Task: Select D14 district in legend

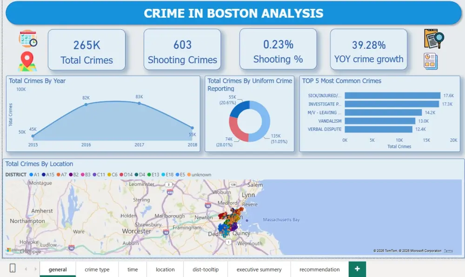Action: 126,175
